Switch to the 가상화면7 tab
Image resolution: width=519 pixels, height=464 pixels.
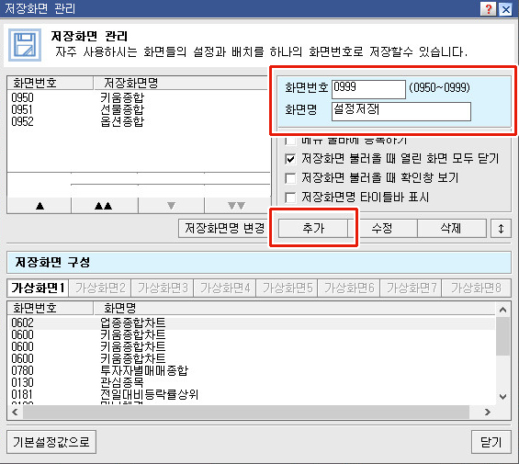(412, 289)
